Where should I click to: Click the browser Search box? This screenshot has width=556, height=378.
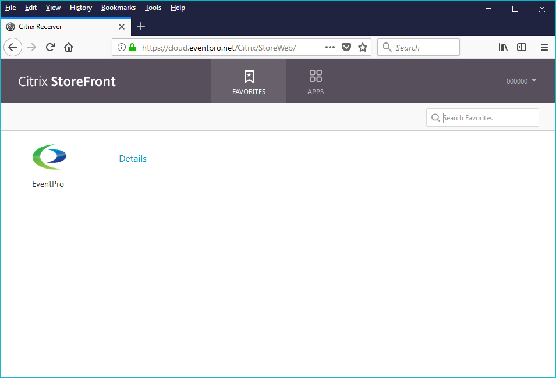pos(419,47)
